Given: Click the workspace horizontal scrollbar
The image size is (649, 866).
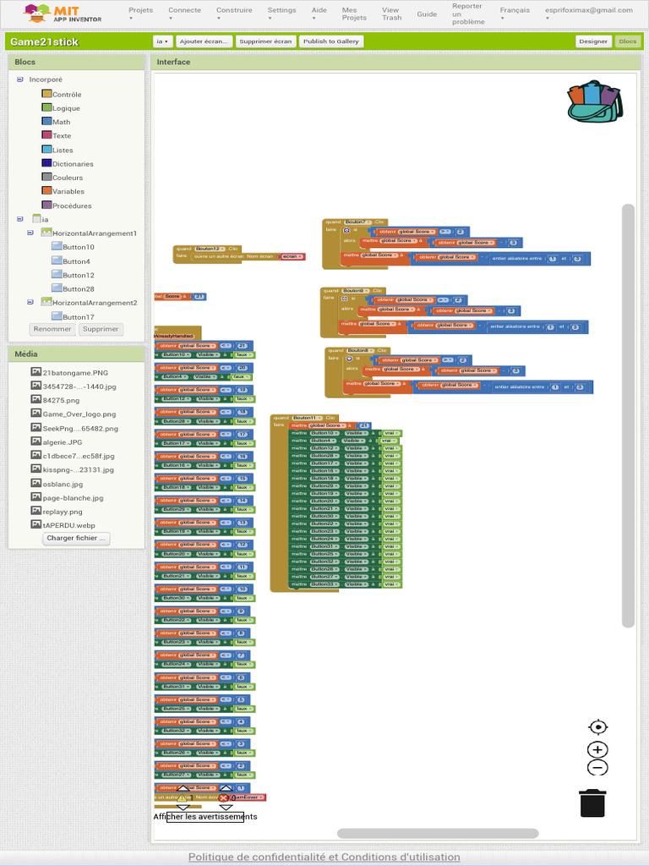Looking at the screenshot, I should point(438,833).
